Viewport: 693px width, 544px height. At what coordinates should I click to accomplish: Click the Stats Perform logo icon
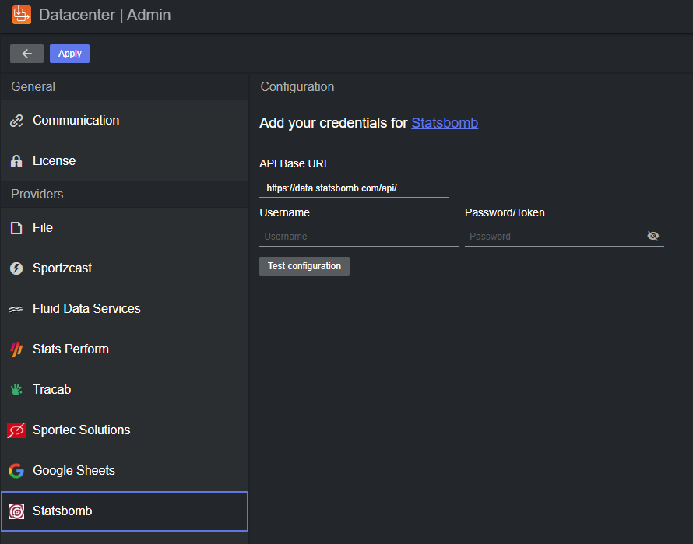click(16, 349)
